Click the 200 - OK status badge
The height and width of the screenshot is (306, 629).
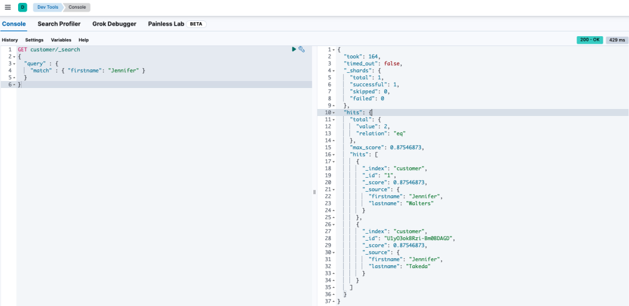(589, 40)
